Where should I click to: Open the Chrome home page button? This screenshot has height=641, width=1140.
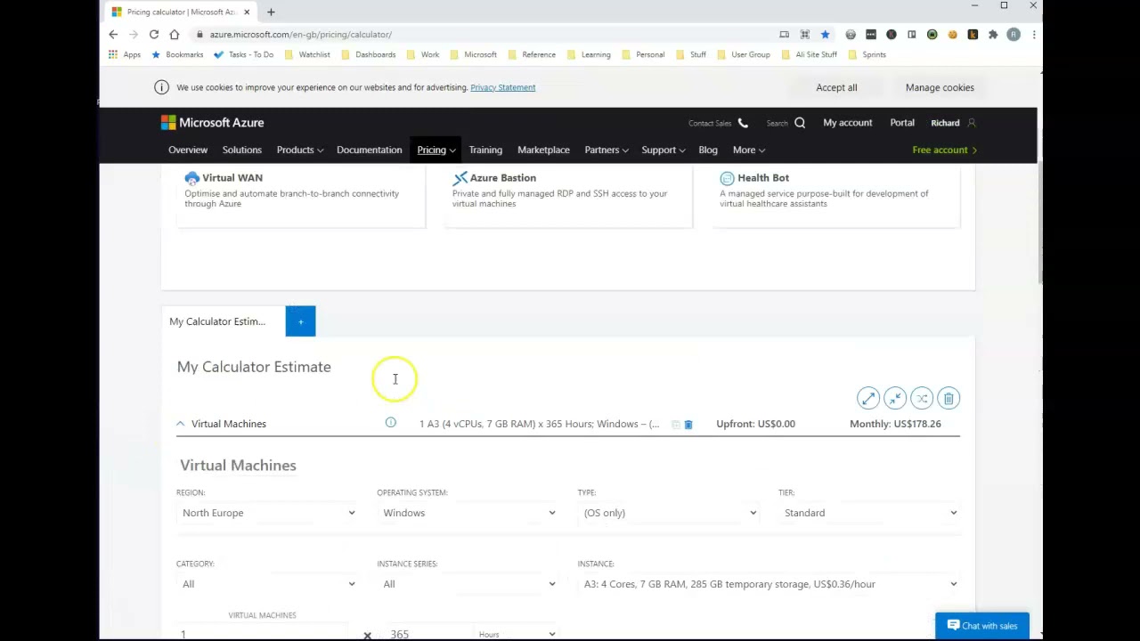tap(175, 35)
